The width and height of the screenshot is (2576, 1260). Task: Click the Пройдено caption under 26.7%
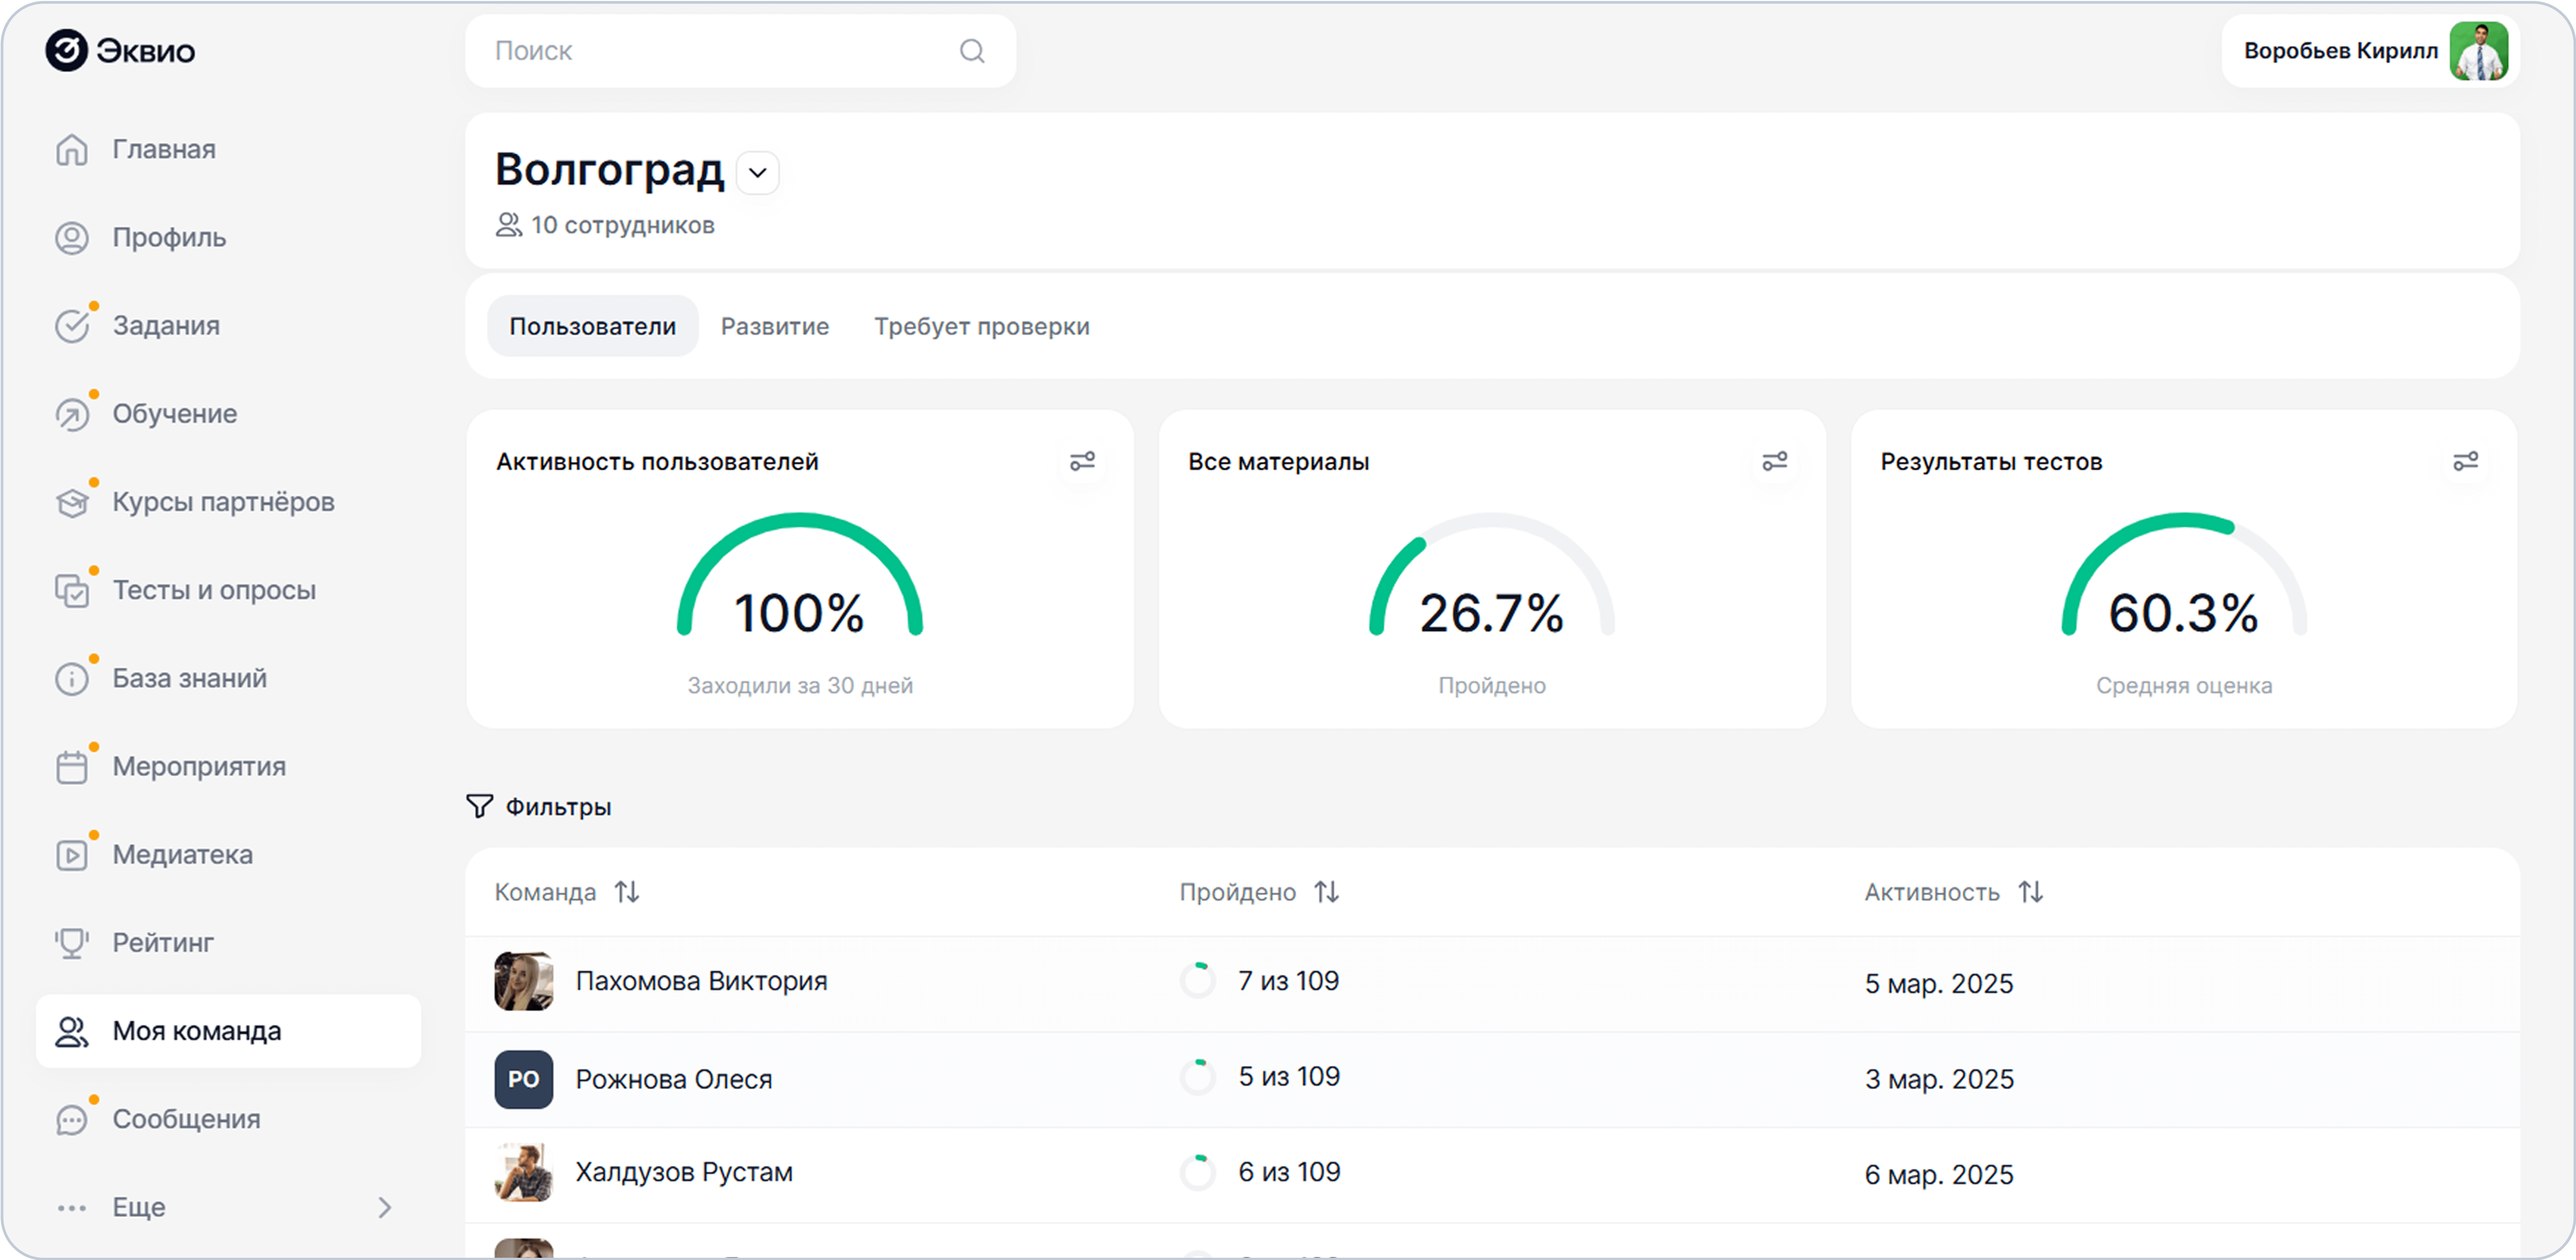pyautogui.click(x=1491, y=686)
